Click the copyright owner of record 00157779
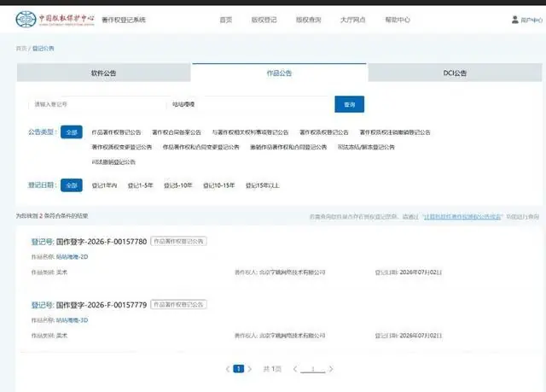 pos(292,336)
